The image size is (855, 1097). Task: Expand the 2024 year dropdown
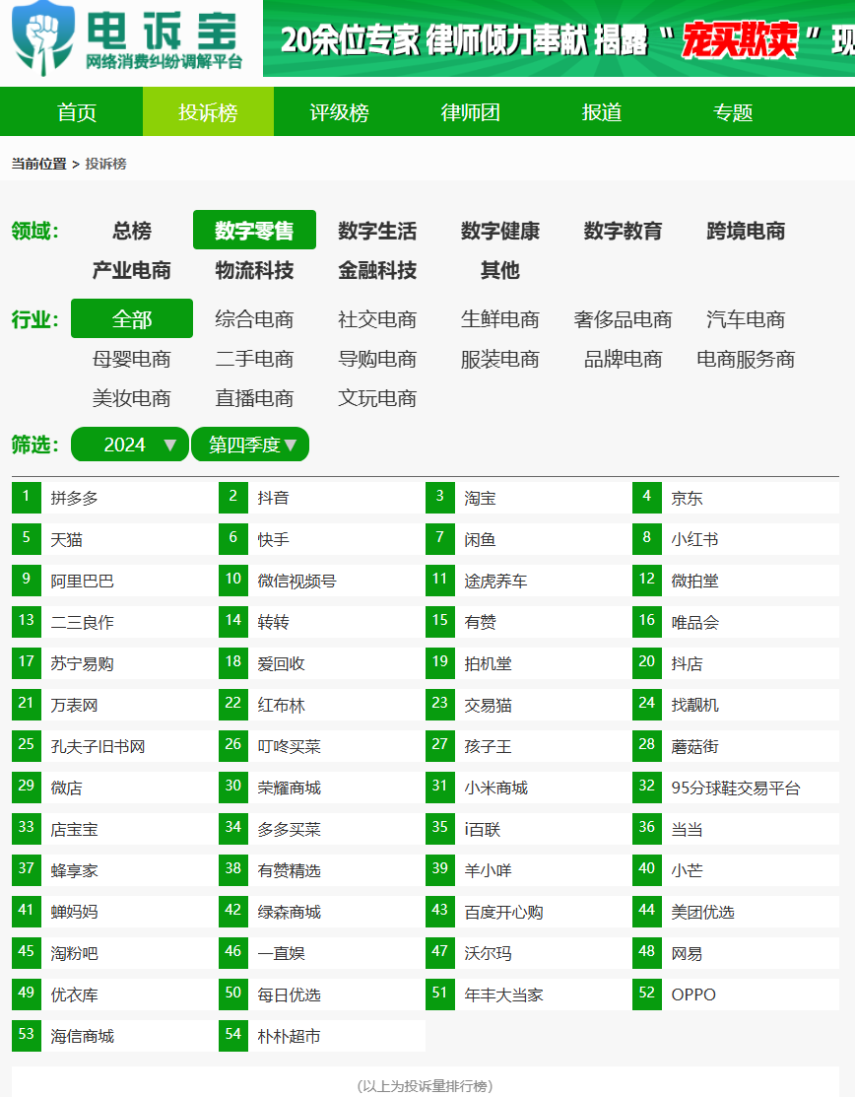tap(130, 445)
